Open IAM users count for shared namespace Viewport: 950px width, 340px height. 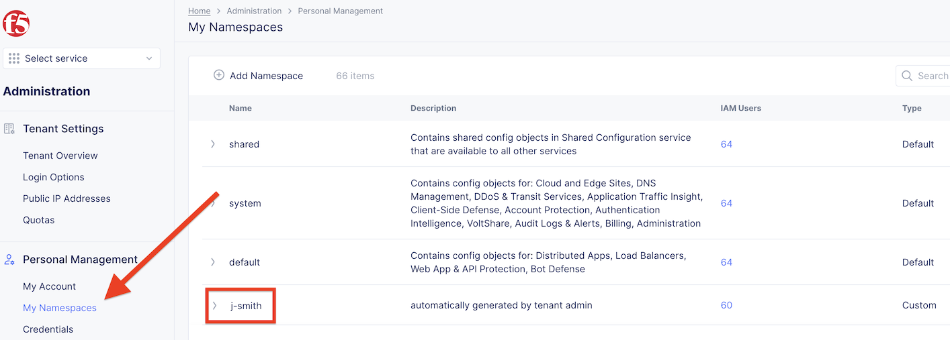pos(726,144)
